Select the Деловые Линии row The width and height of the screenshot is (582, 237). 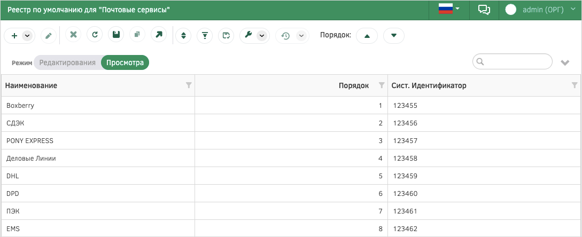click(291, 159)
